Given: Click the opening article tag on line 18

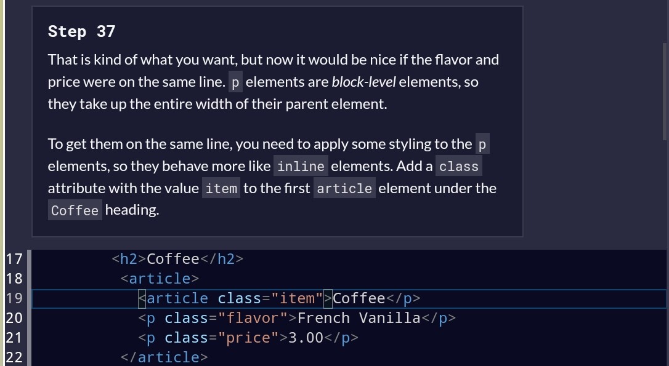Looking at the screenshot, I should point(159,279).
